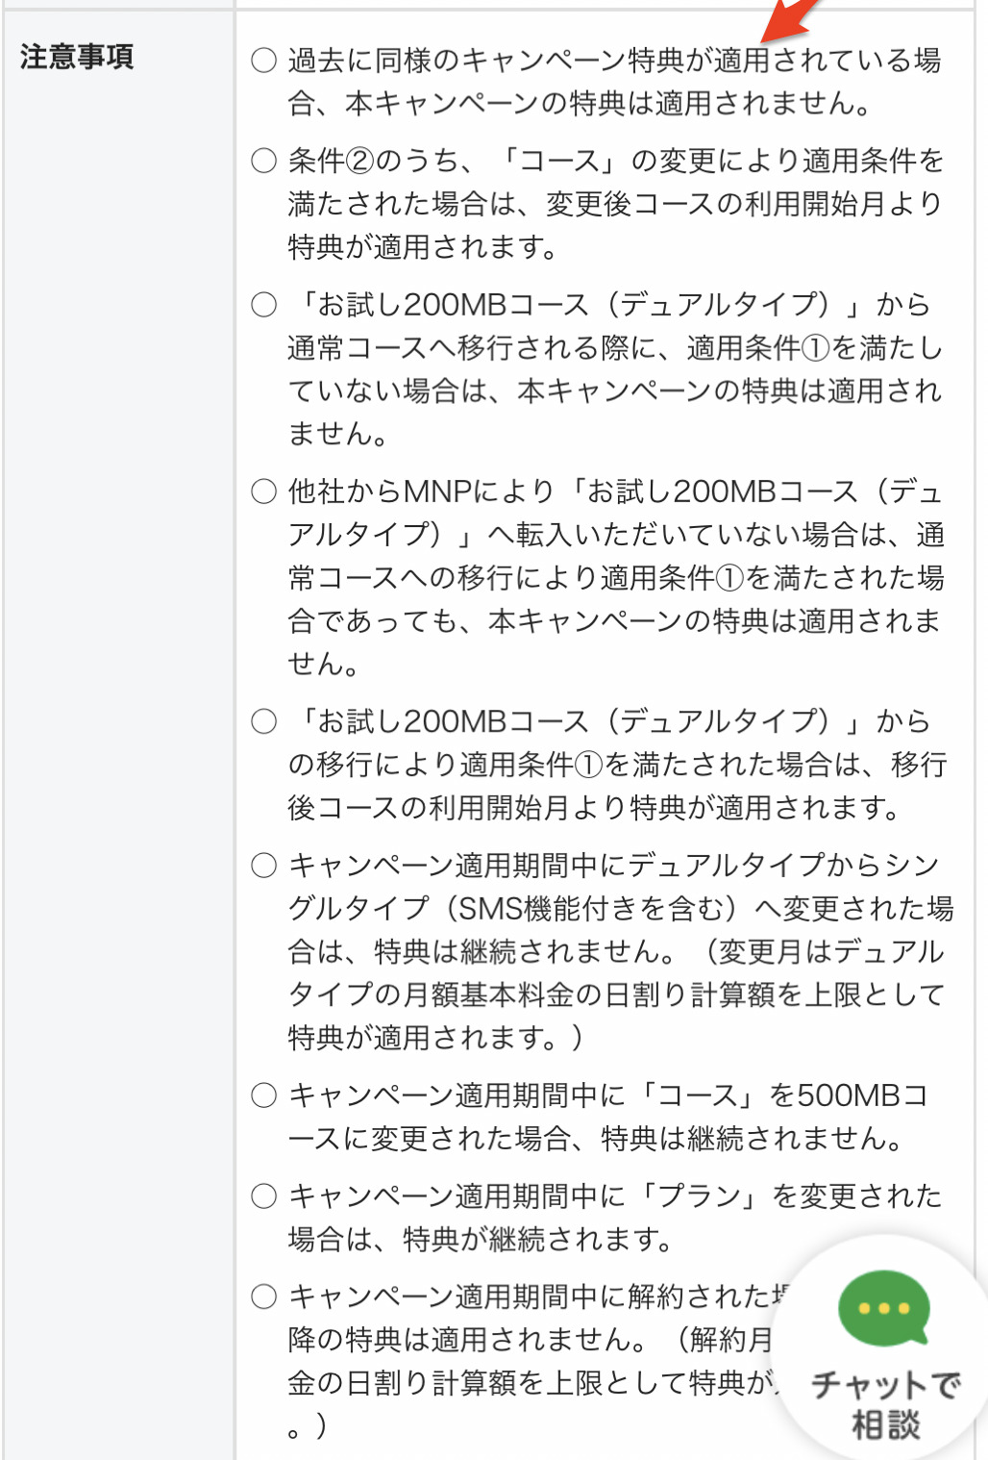Viewport: 988px width, 1460px height.
Task: Click the 注意事項 heading cell
Action: (77, 58)
